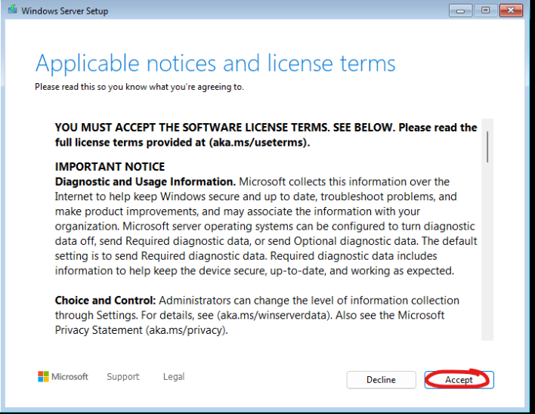Click the bold 'Choice and Control' text
Viewport: 535px width, 414px height.
[106, 301]
